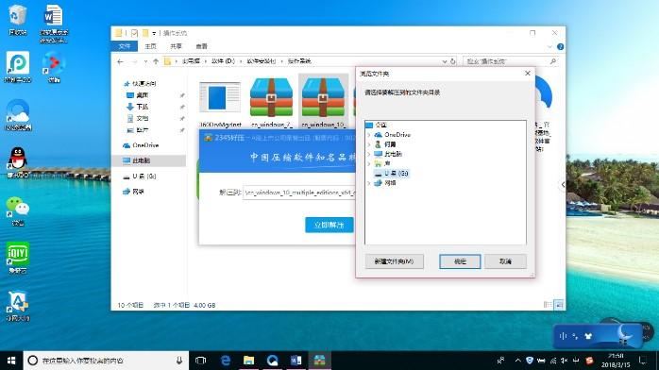Open the red play-arrow desktop shortcut
This screenshot has height=370, width=659.
tap(54, 66)
